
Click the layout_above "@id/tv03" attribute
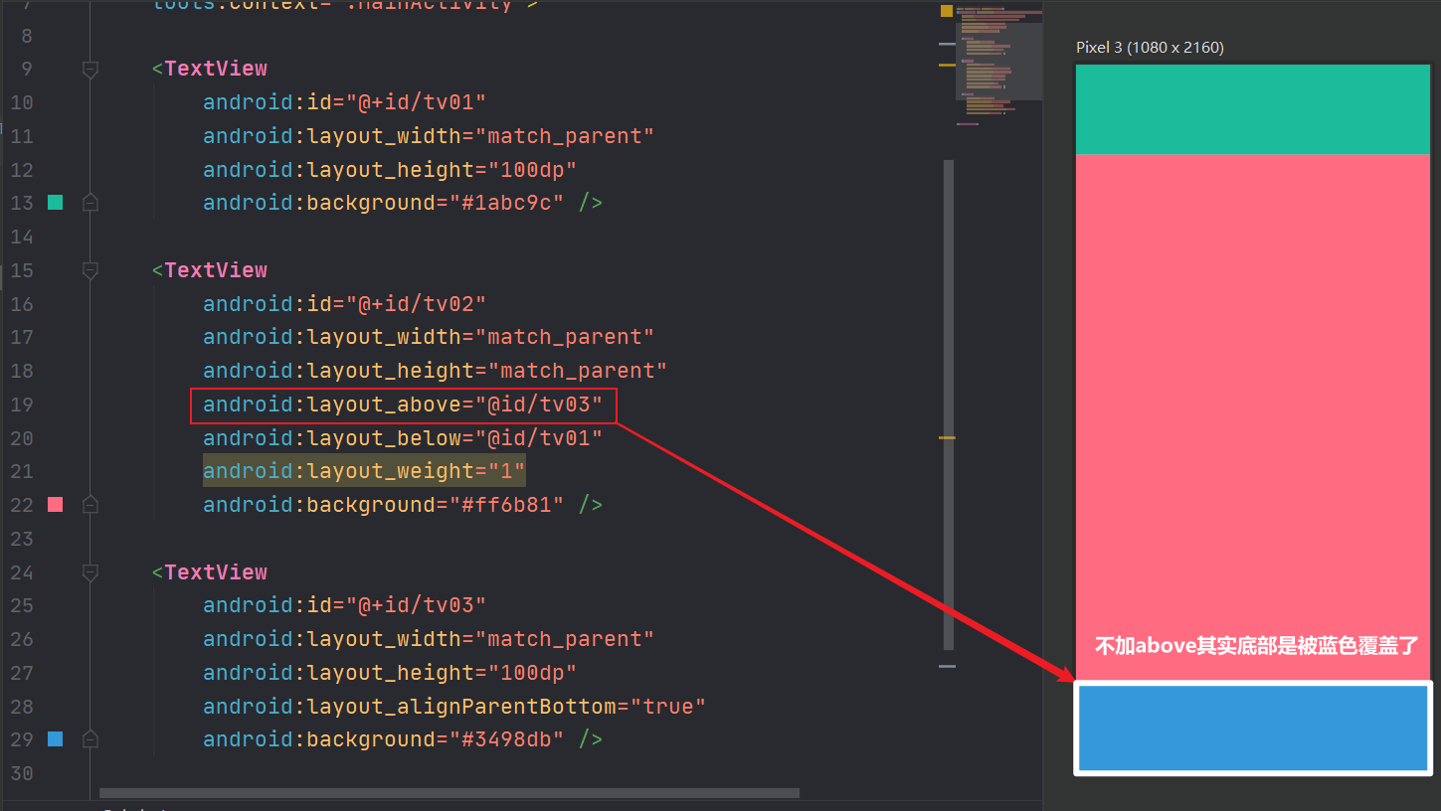point(403,405)
